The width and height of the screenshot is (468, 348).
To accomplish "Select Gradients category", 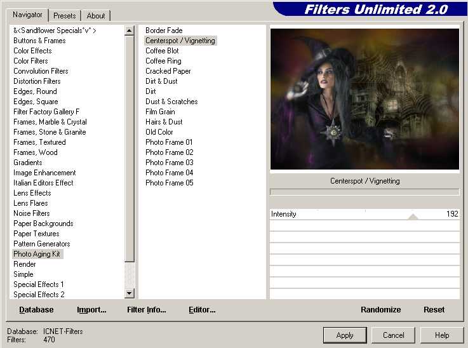I will (x=28, y=163).
